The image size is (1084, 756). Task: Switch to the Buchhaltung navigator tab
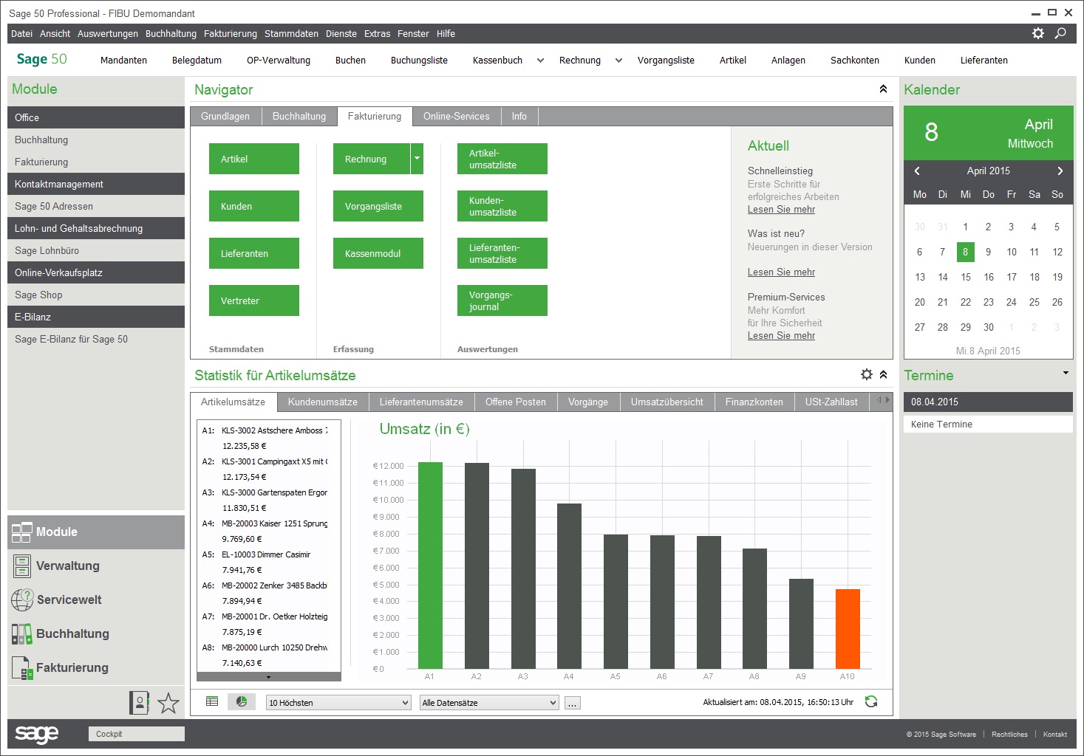[x=299, y=117]
